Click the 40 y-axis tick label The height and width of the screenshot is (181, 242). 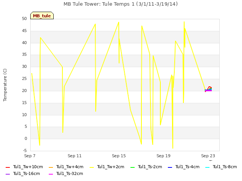point(24,43)
